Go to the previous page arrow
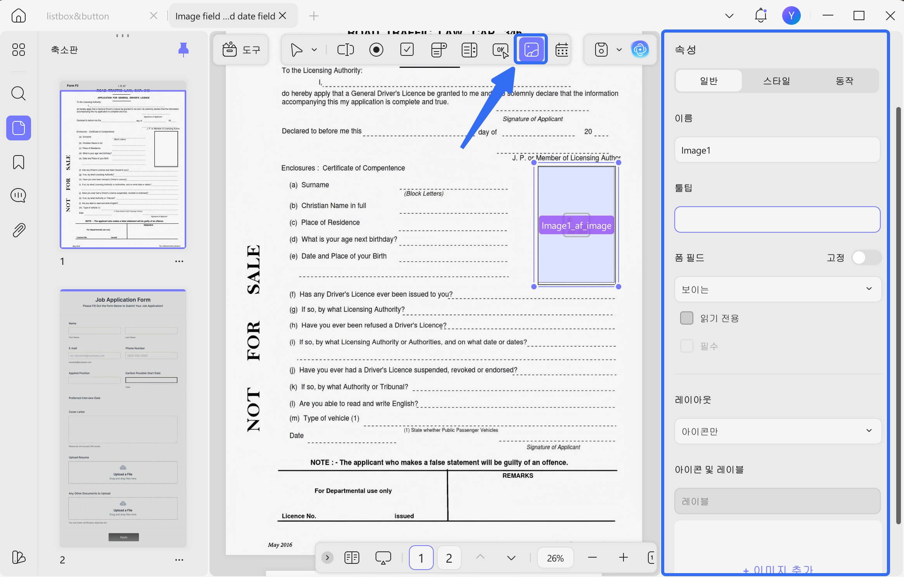 pos(480,557)
